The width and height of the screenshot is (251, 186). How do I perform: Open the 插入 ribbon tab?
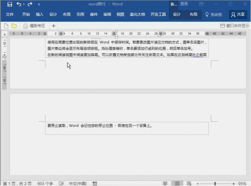coord(40,15)
